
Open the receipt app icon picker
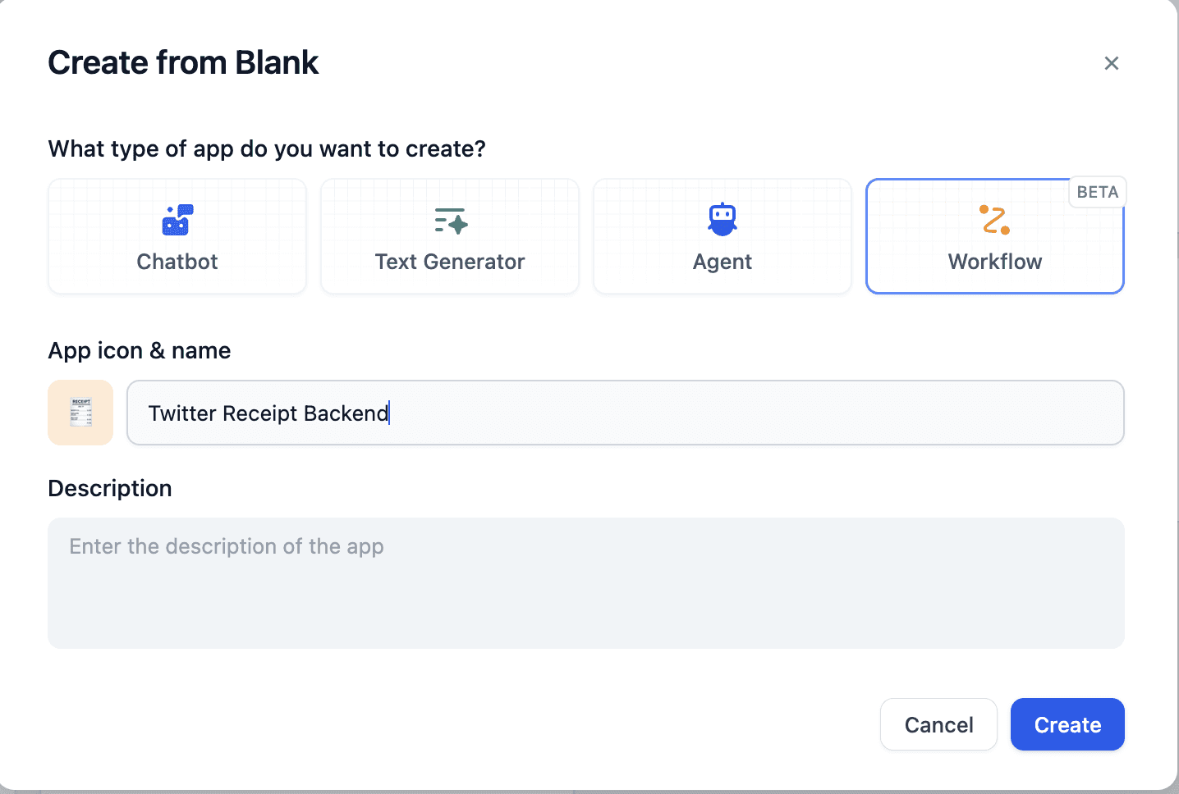[x=80, y=413]
